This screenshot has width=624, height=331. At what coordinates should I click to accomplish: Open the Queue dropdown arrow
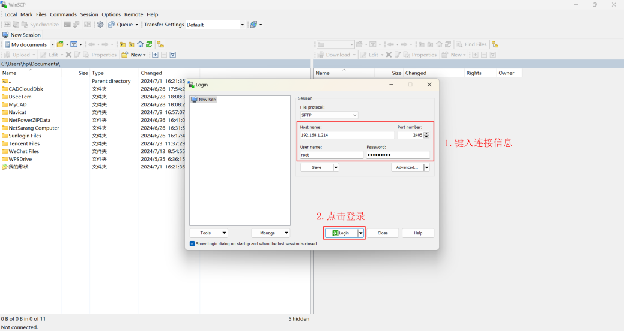click(x=137, y=25)
